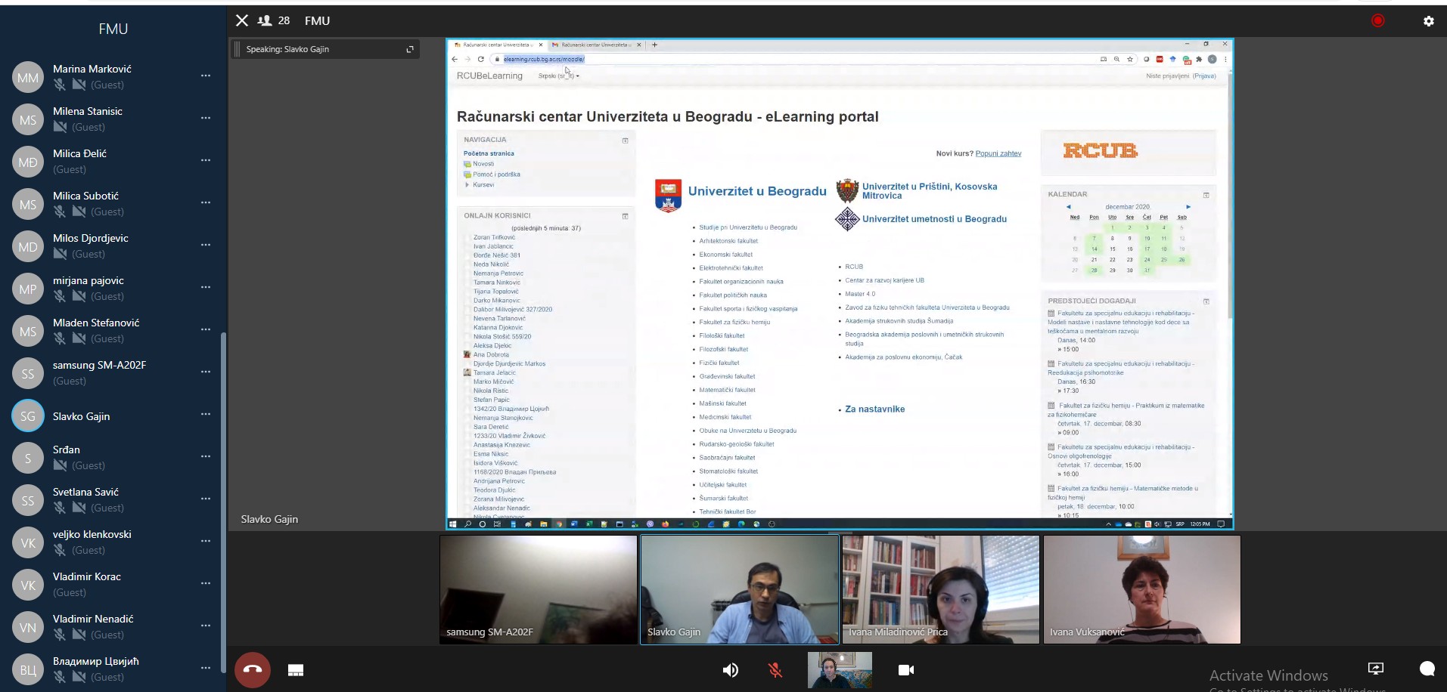1447x692 pixels.
Task: Open options menu for Milica Đelić
Action: pyautogui.click(x=206, y=160)
